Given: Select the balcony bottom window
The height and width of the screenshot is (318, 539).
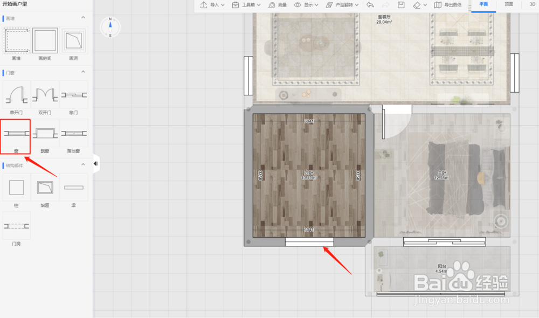Looking at the screenshot, I should [441, 294].
